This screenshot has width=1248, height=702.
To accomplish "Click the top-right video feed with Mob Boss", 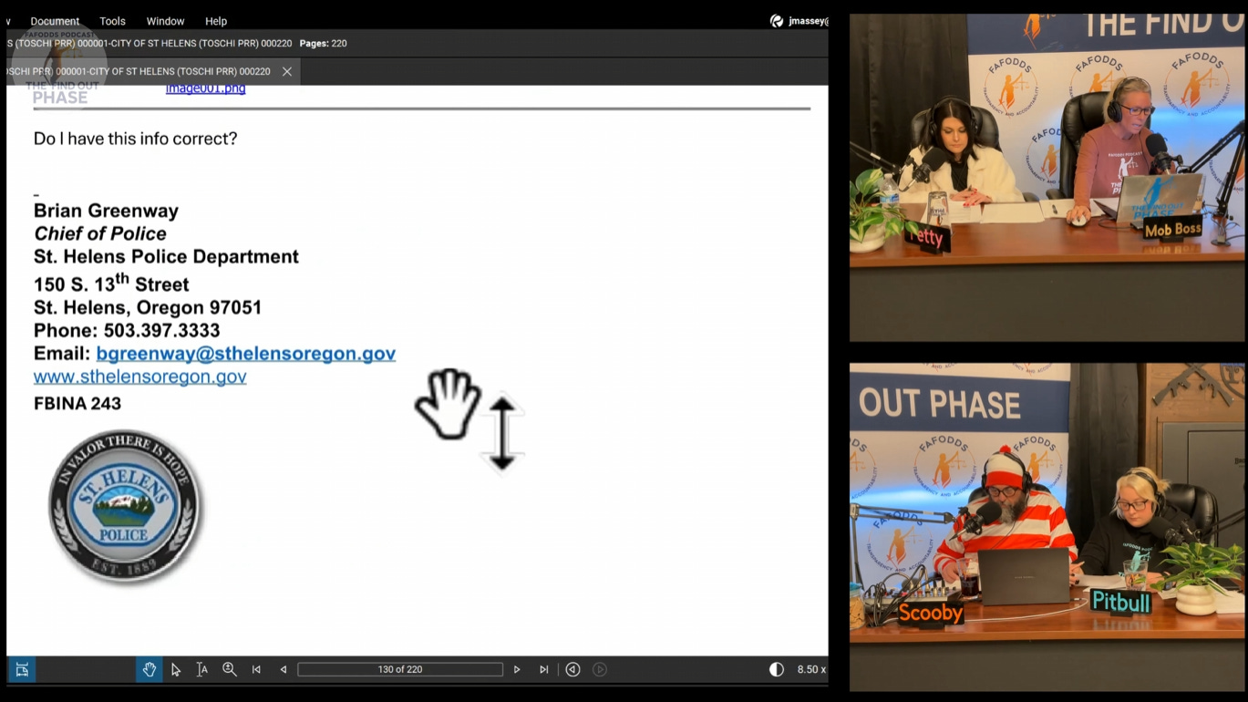I will point(1047,177).
